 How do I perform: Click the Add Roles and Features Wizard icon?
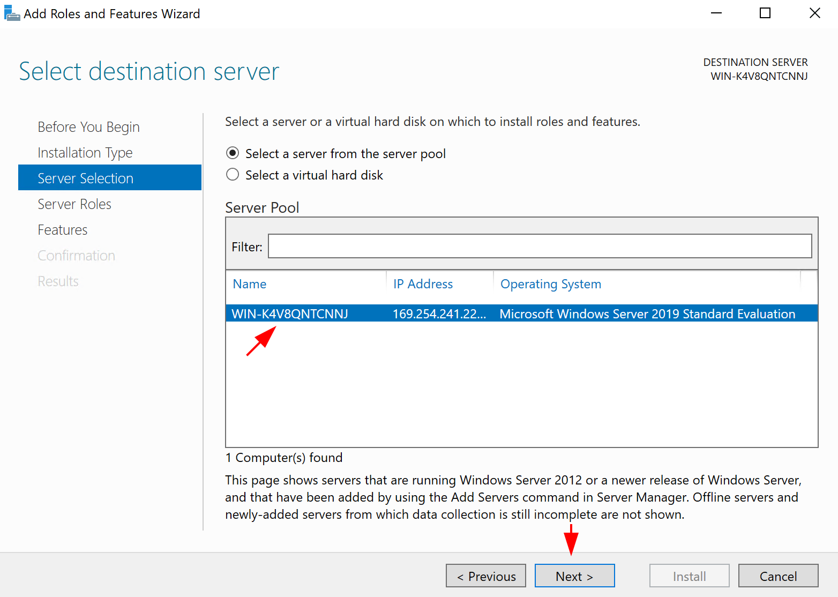(12, 13)
